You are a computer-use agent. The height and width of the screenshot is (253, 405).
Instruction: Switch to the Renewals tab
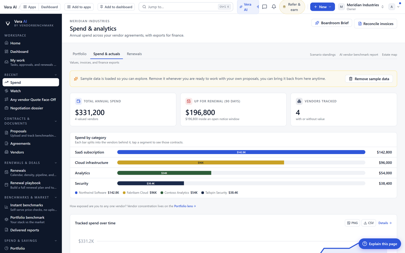(x=134, y=54)
